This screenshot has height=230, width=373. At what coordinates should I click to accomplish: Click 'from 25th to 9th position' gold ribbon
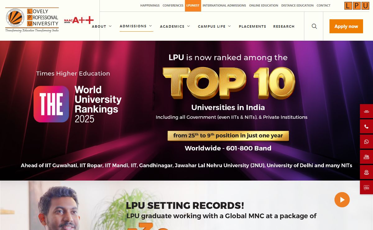pyautogui.click(x=228, y=136)
